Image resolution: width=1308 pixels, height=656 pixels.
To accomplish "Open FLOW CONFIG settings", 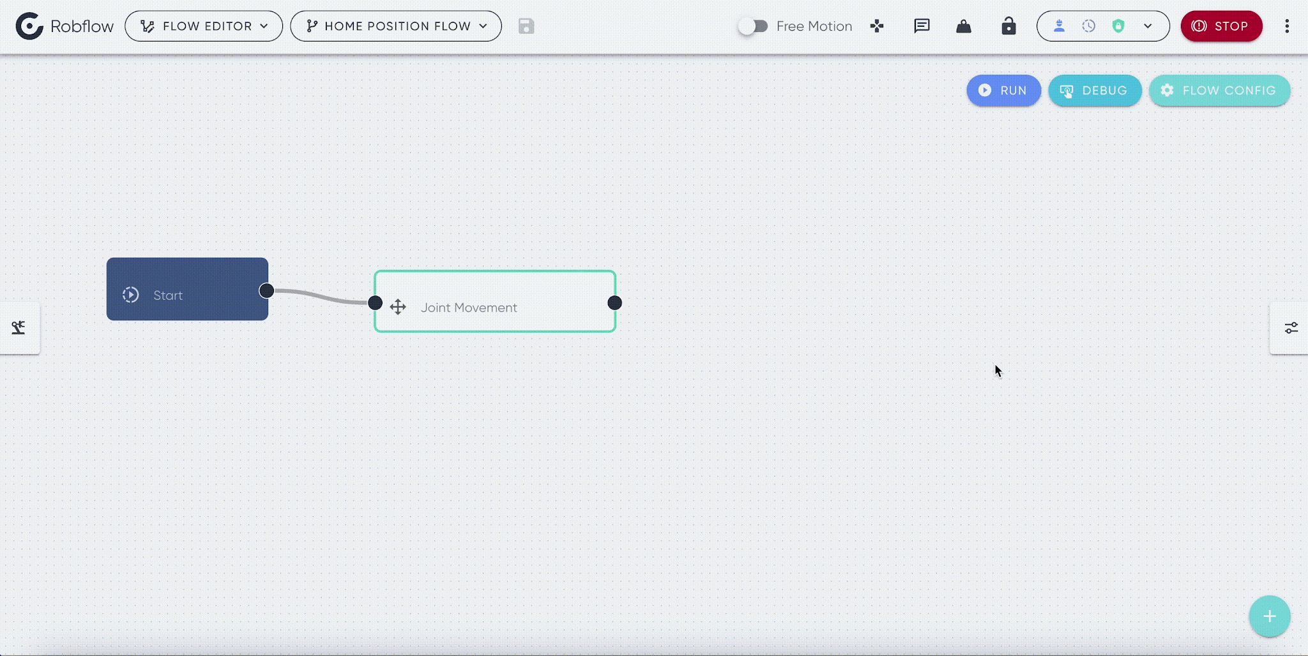I will pyautogui.click(x=1219, y=91).
